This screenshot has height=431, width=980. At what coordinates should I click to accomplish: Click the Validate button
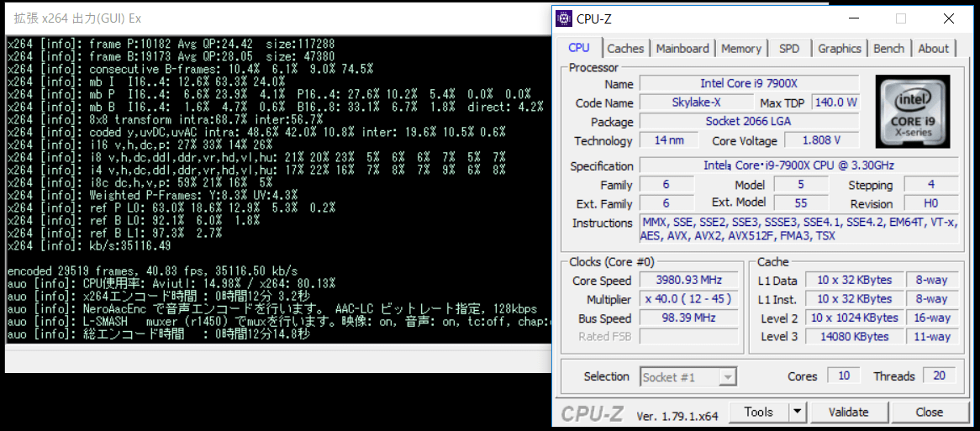tap(848, 413)
